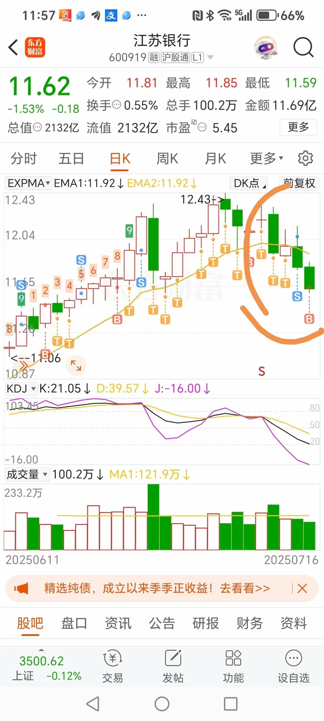Open the 资讯 tab
Viewport: 324px width, 721px height.
[x=118, y=623]
